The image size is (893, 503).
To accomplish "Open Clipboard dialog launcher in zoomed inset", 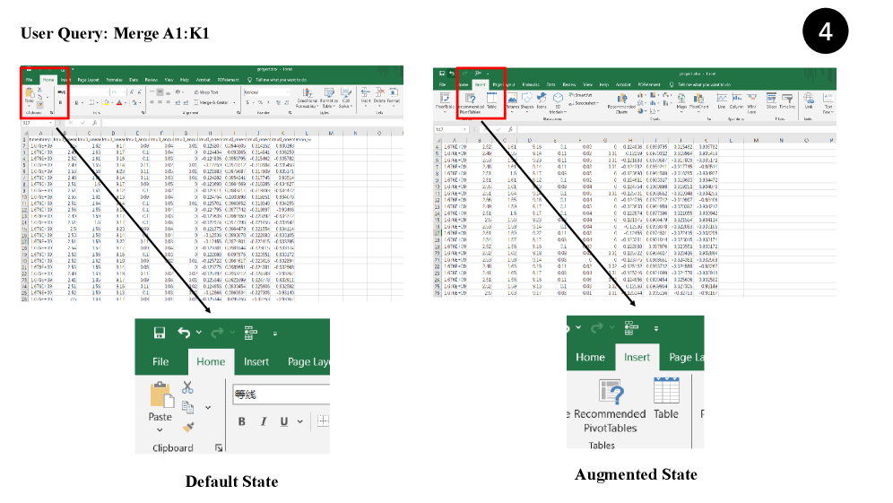I will pyautogui.click(x=219, y=448).
